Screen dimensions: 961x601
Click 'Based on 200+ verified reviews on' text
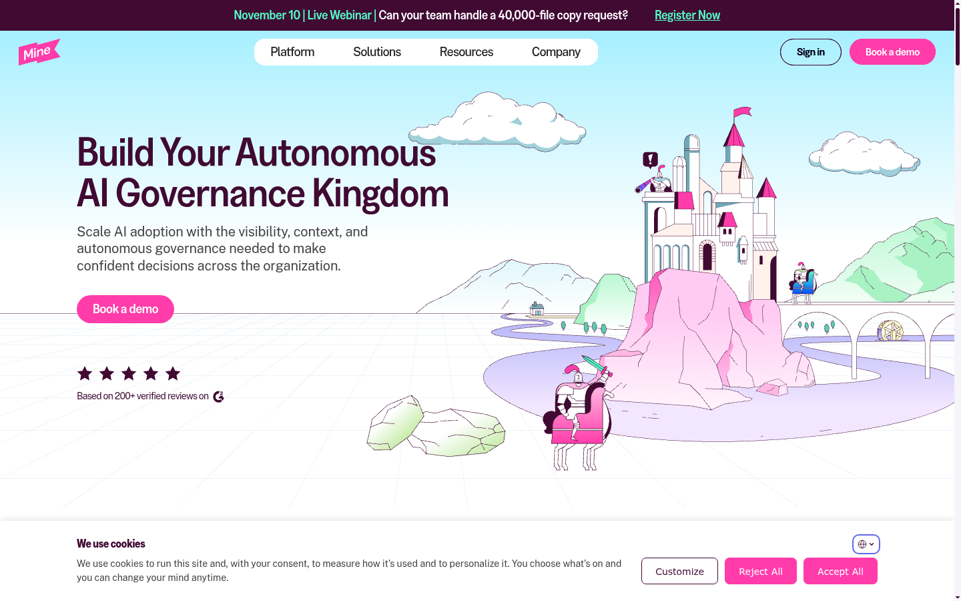(143, 396)
